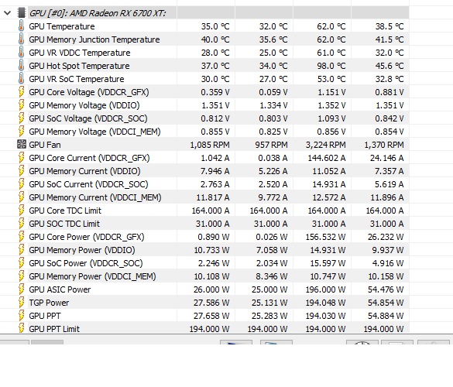The height and width of the screenshot is (387, 453).
Task: Select the GPU VR VDDC Temperature label
Action: [80, 53]
